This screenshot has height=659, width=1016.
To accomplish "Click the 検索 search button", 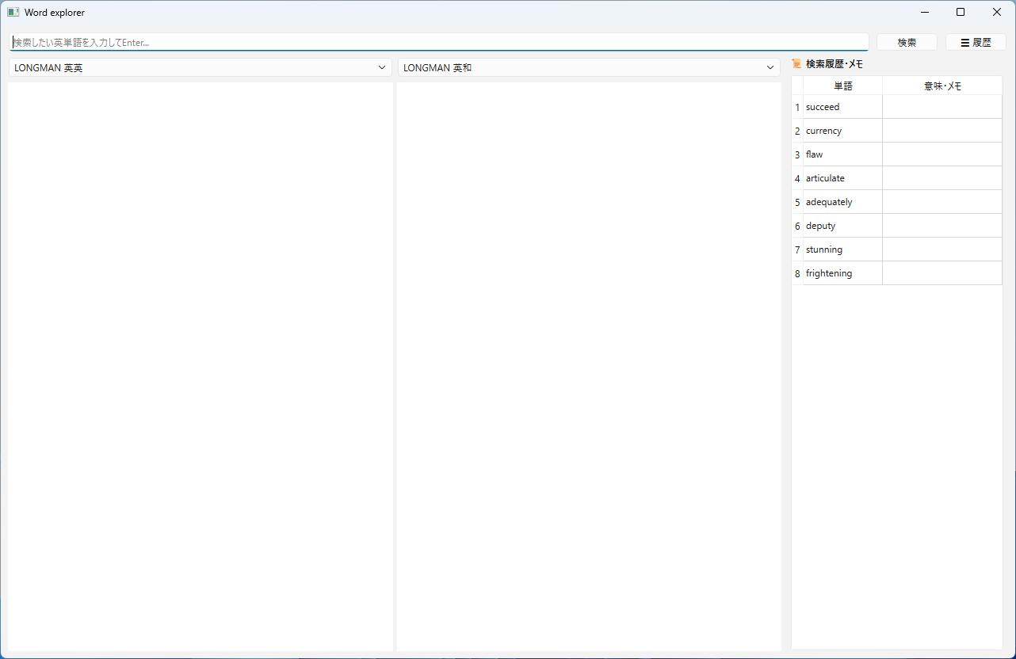I will pos(907,42).
